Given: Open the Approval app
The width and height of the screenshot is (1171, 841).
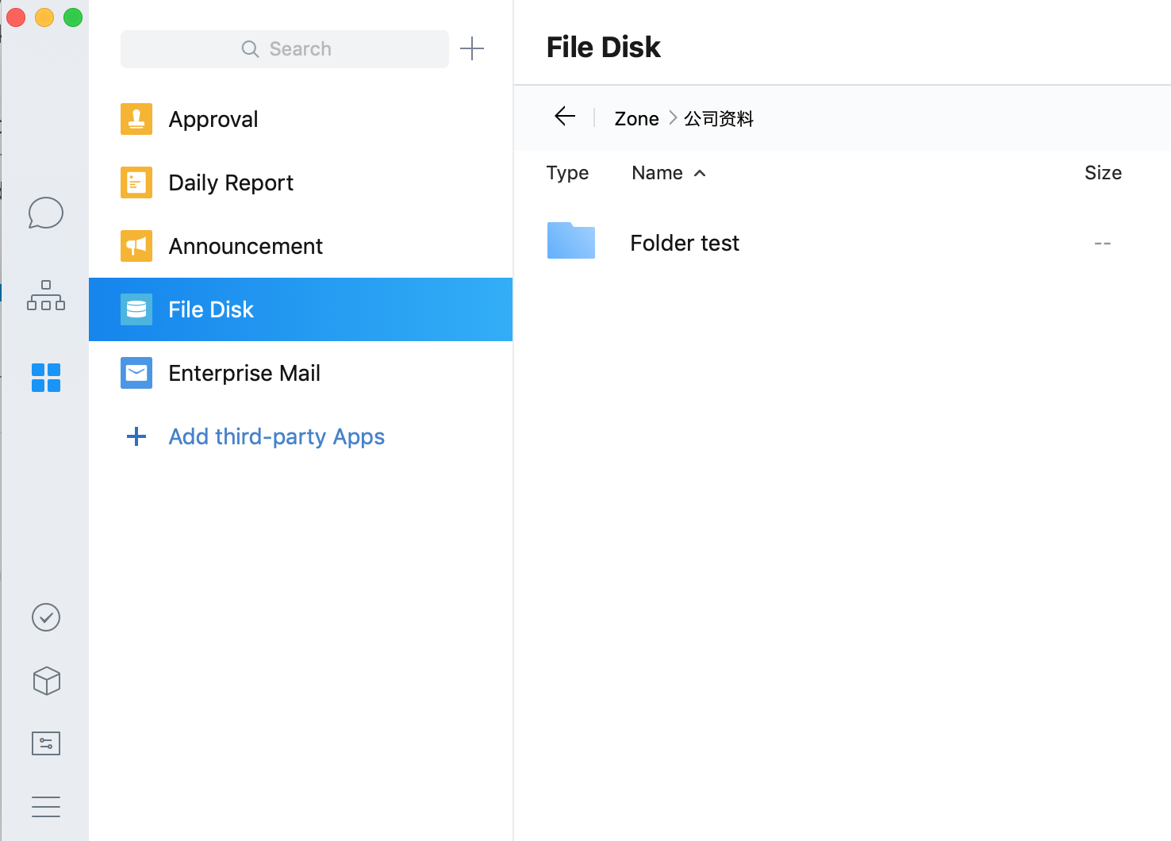Looking at the screenshot, I should click(x=213, y=119).
